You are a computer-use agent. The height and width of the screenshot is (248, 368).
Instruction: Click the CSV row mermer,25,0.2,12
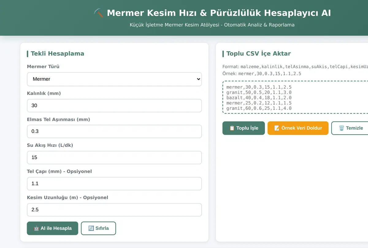259,103
